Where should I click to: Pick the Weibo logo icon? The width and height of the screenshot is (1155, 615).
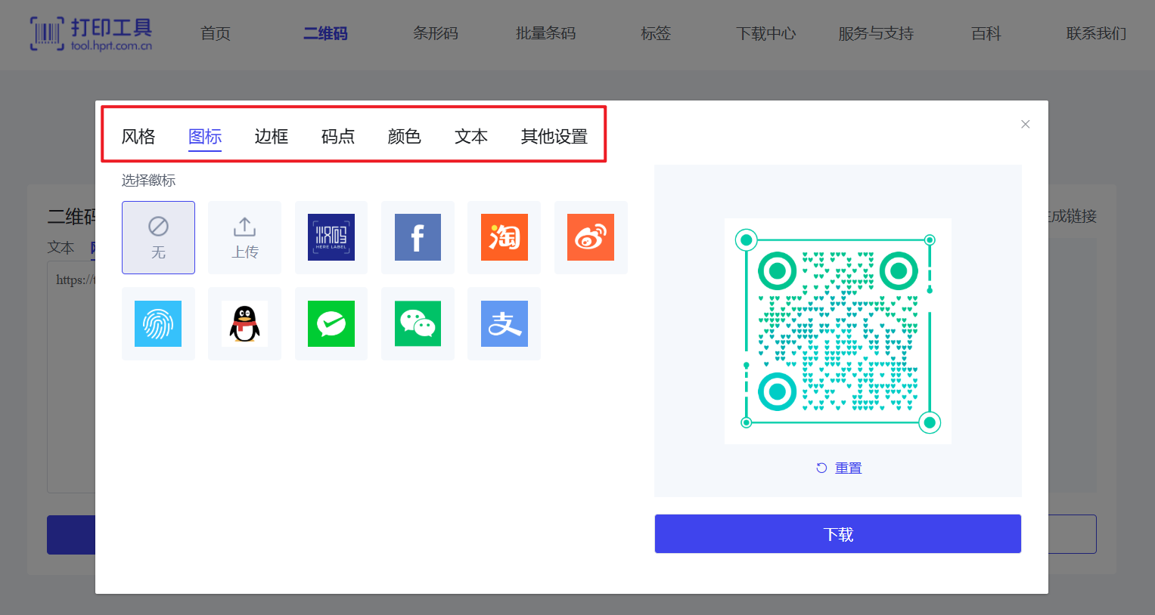pos(591,237)
